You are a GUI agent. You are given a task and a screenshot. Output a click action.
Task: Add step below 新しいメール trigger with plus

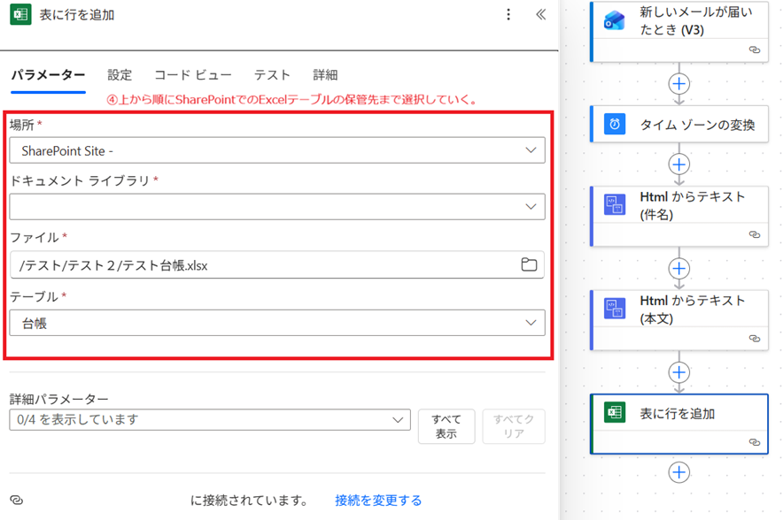678,84
